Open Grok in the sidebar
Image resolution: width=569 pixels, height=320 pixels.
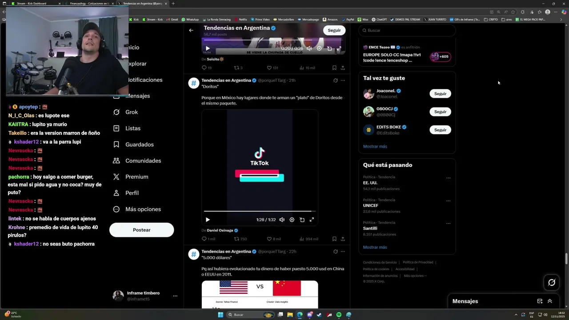[x=126, y=112]
